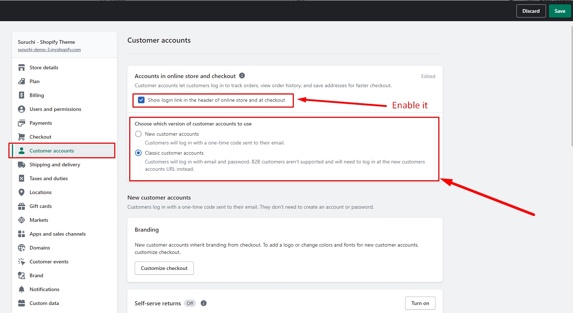
Task: Click the Gift cards icon
Action: click(22, 206)
